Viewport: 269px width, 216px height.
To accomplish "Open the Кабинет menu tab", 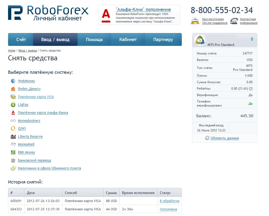I will pyautogui.click(x=128, y=39).
